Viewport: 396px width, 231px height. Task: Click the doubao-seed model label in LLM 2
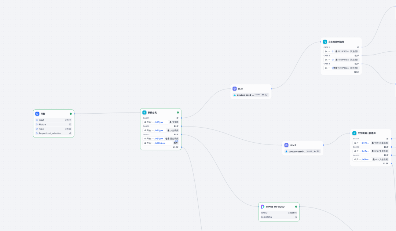[x=296, y=151]
